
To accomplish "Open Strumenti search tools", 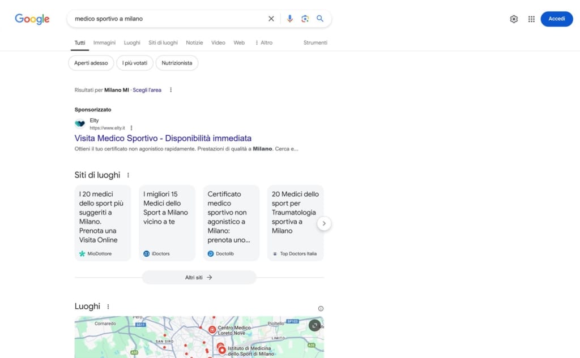I will click(315, 43).
